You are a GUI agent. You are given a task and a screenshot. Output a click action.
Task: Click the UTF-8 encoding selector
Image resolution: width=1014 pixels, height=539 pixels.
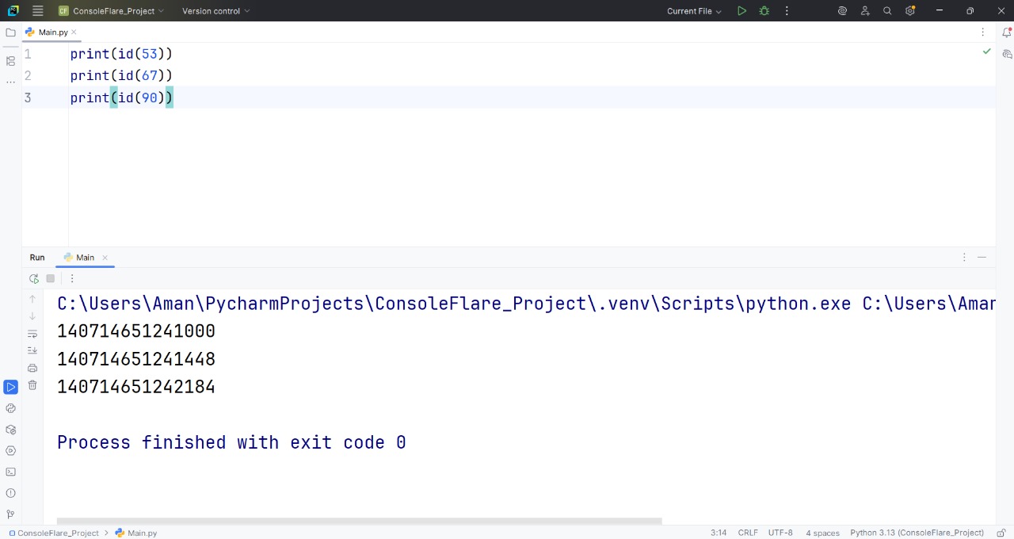(780, 533)
